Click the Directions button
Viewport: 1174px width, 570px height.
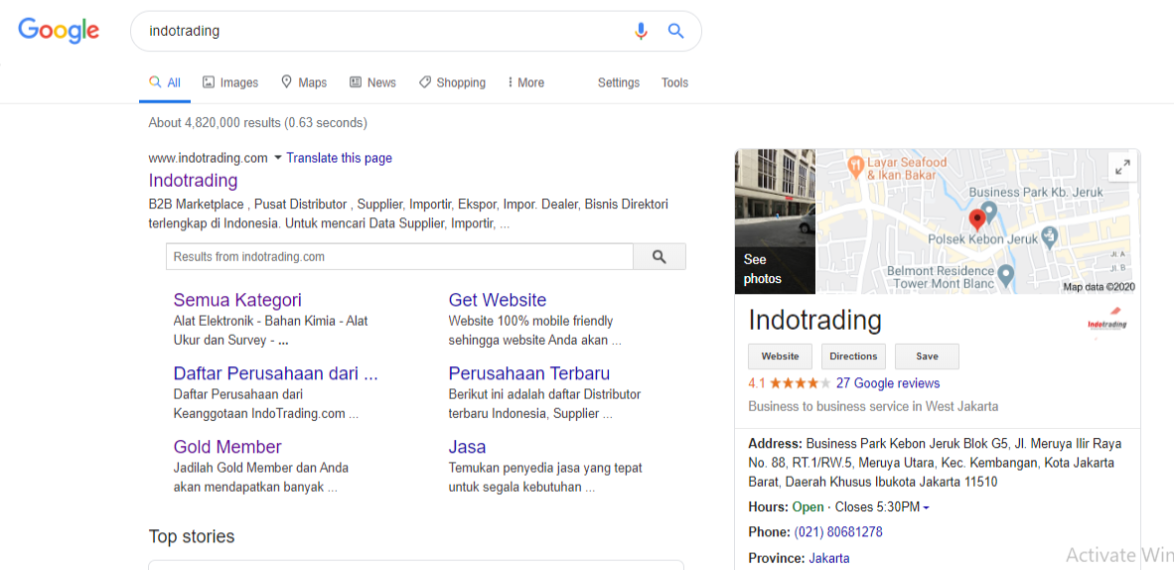click(x=853, y=356)
